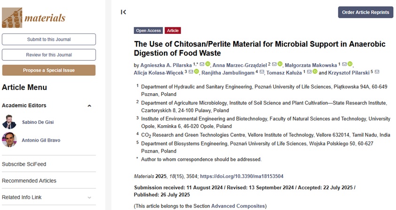Click Propose a Special Issue button
The height and width of the screenshot is (210, 396).
[49, 70]
